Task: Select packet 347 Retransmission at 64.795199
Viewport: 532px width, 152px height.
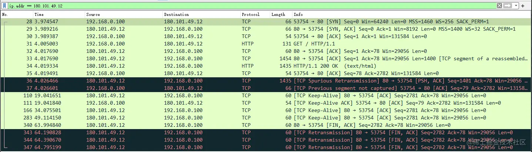Action: click(266, 148)
